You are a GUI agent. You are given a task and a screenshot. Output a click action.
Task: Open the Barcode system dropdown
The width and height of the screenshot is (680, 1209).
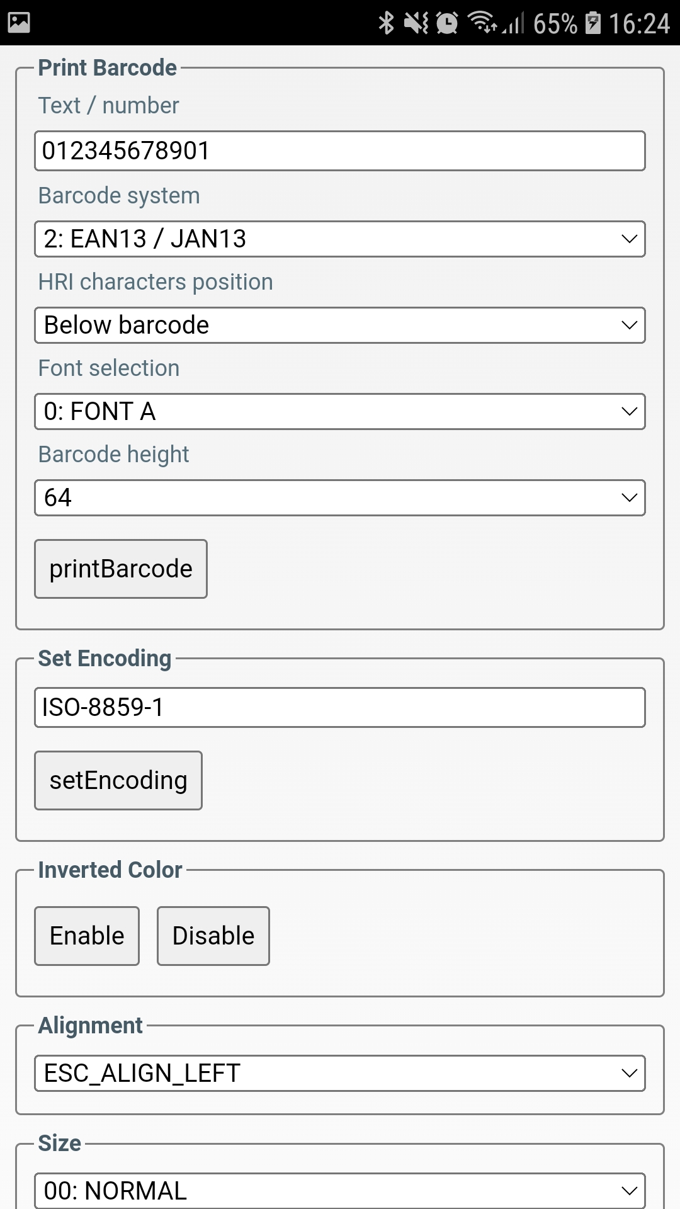click(340, 239)
